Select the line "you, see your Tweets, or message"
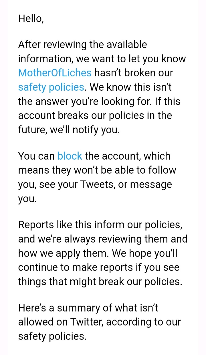 [95, 185]
